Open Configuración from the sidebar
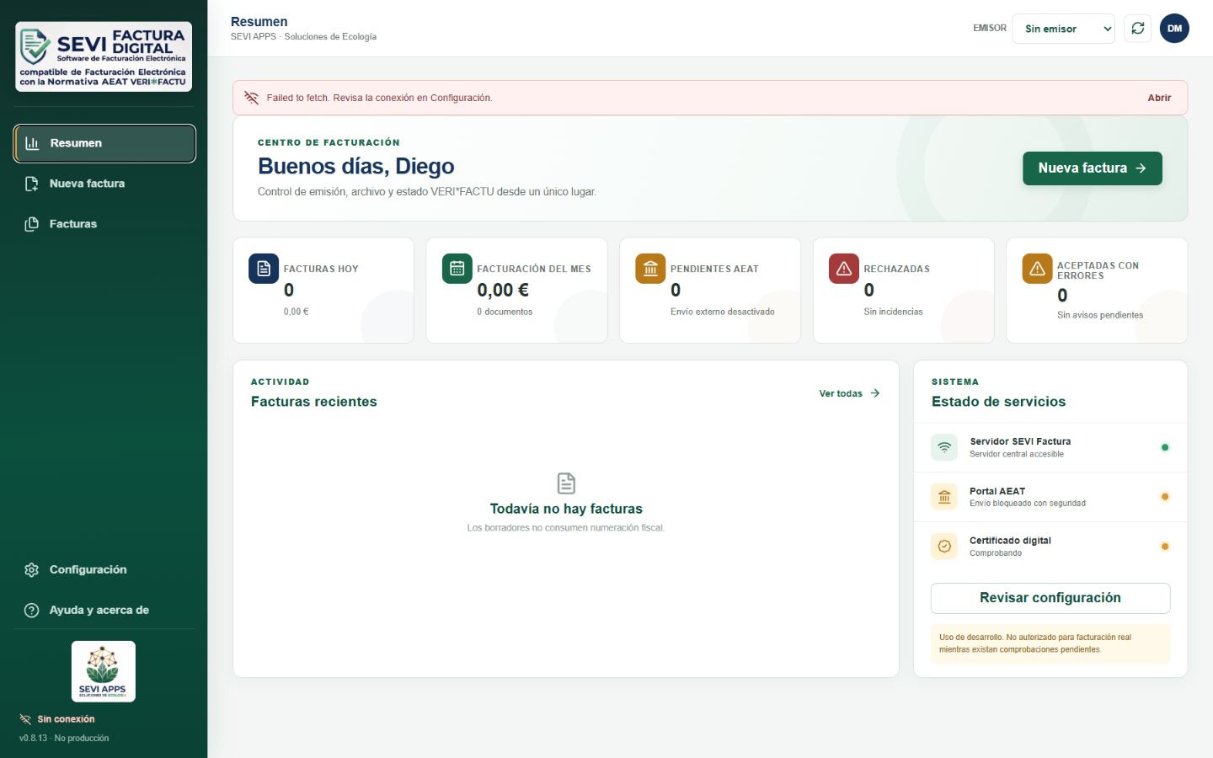Screen dimensions: 1213x758 coord(104,570)
